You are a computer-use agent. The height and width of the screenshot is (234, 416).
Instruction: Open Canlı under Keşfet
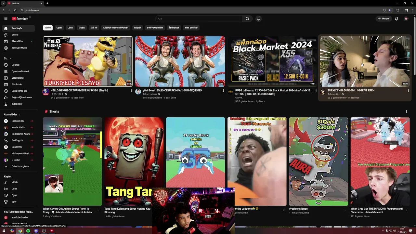click(x=18, y=189)
